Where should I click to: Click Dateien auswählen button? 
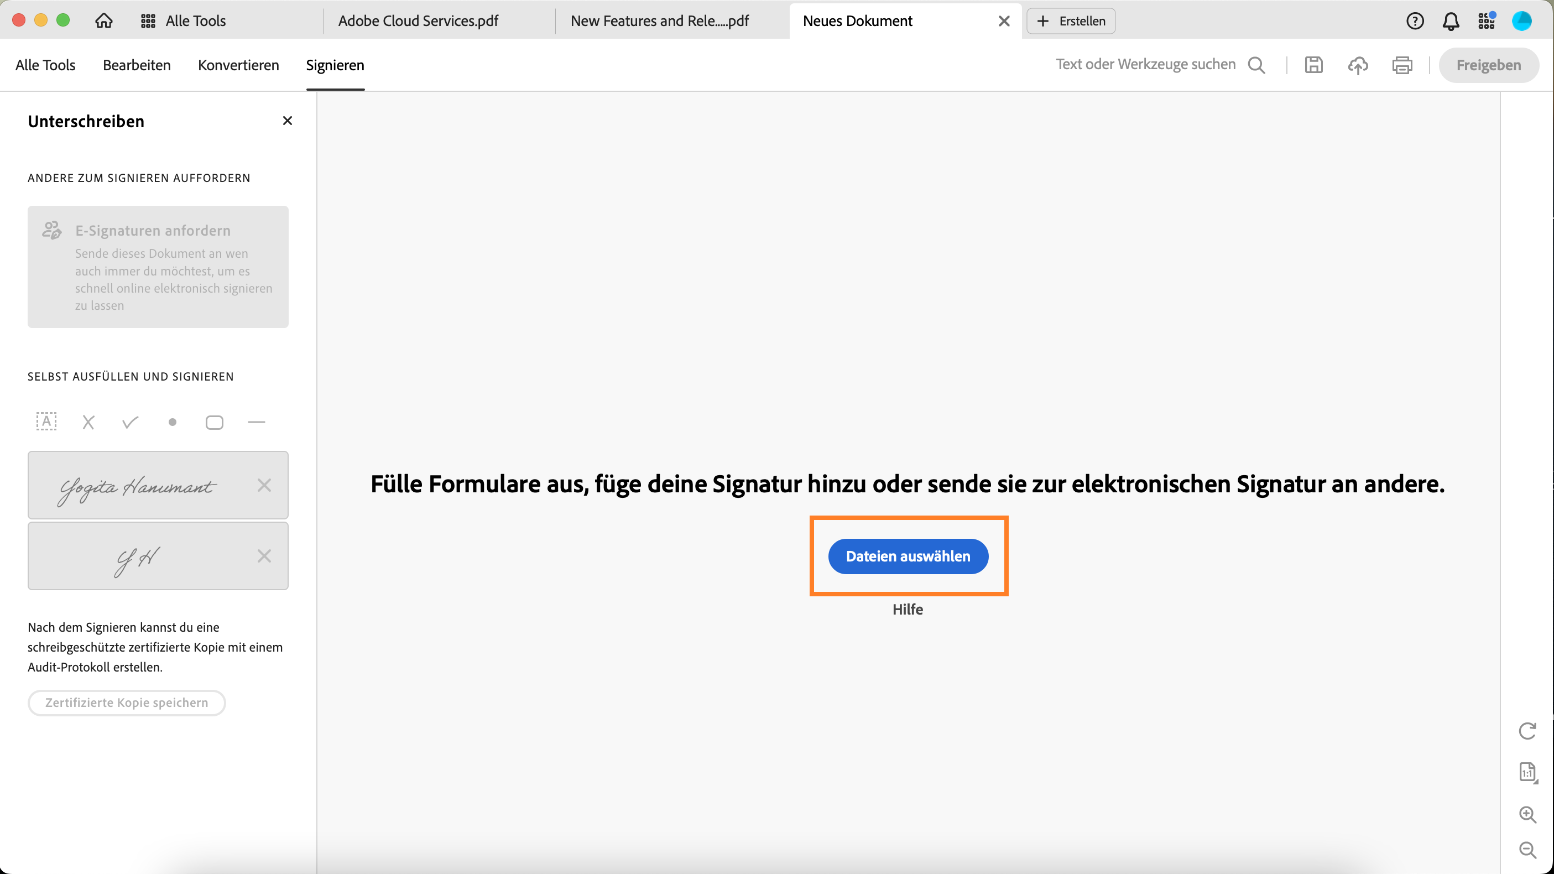(x=908, y=556)
